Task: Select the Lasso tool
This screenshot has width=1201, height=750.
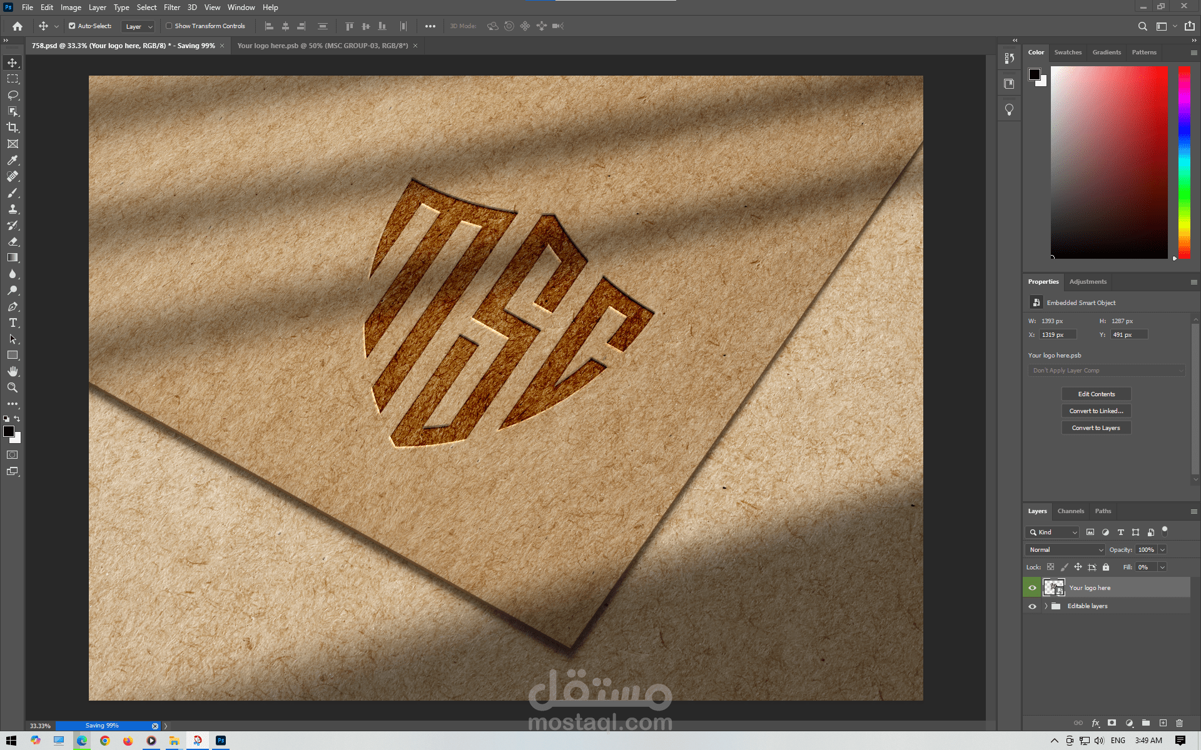Action: (13, 95)
